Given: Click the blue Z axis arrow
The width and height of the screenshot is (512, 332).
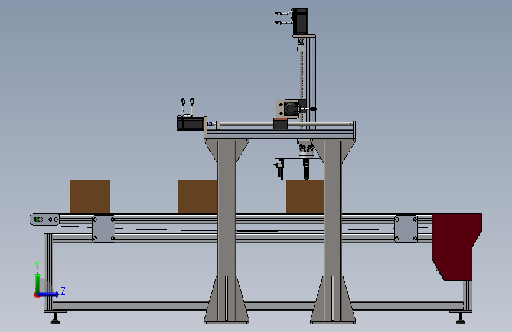Looking at the screenshot, I should [x=48, y=294].
